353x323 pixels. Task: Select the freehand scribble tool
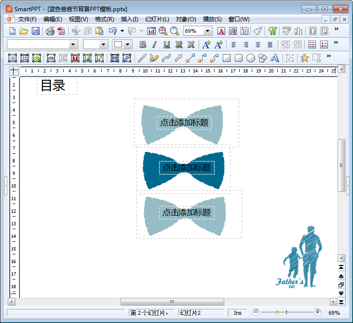pyautogui.click(x=154, y=58)
